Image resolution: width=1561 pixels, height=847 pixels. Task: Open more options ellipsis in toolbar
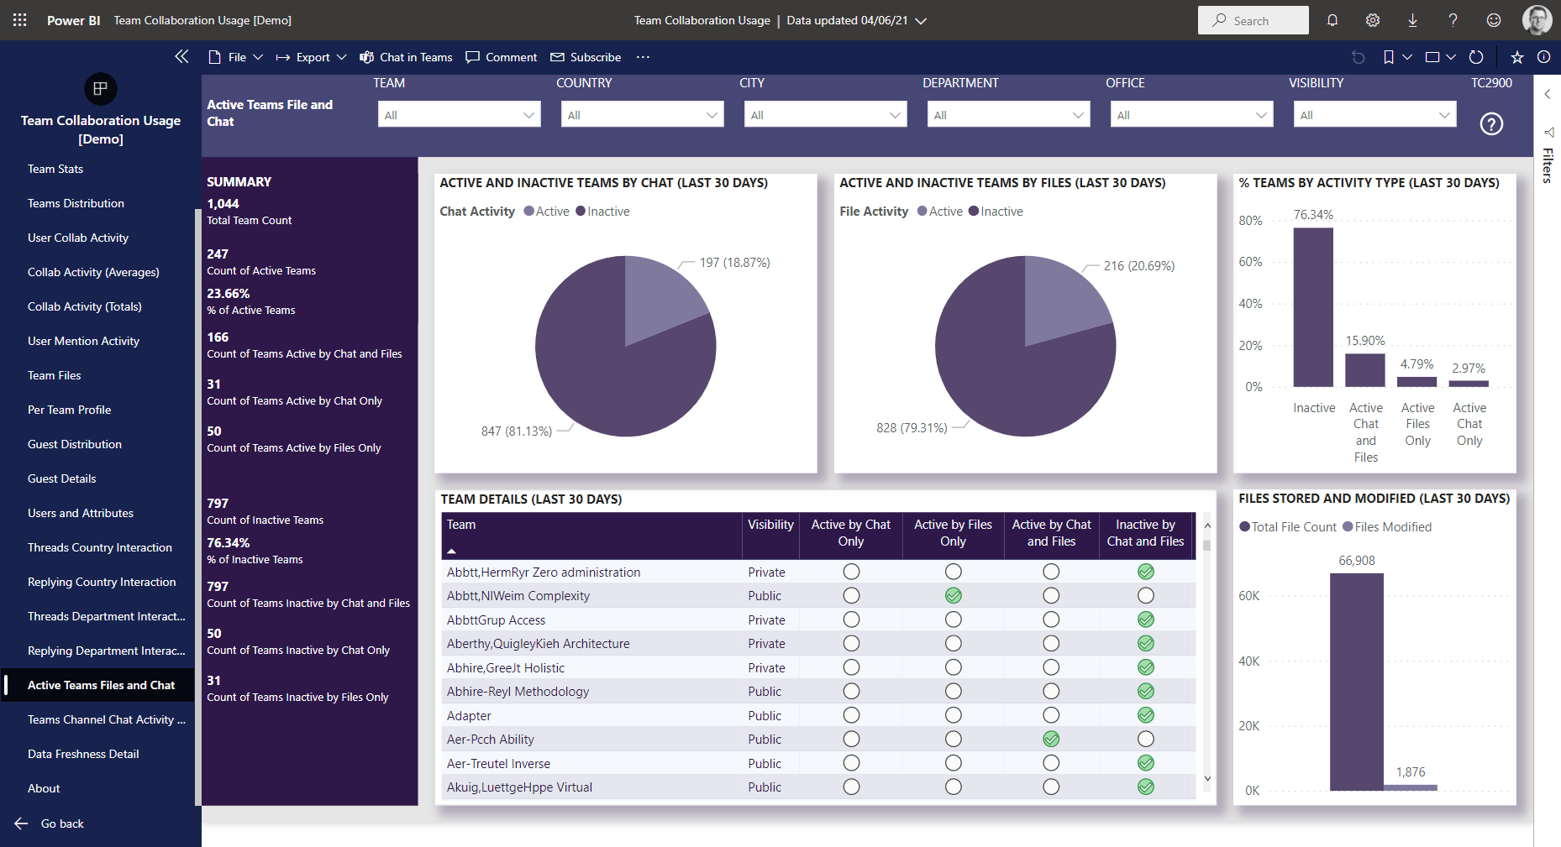pos(643,57)
